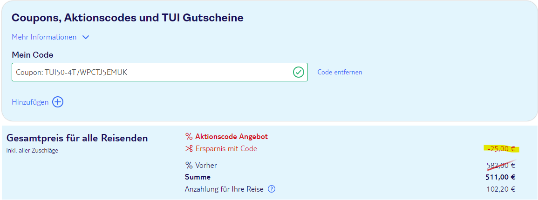538x200 pixels.
Task: Click the crossed-out 582,00 € price
Action: pos(501,166)
